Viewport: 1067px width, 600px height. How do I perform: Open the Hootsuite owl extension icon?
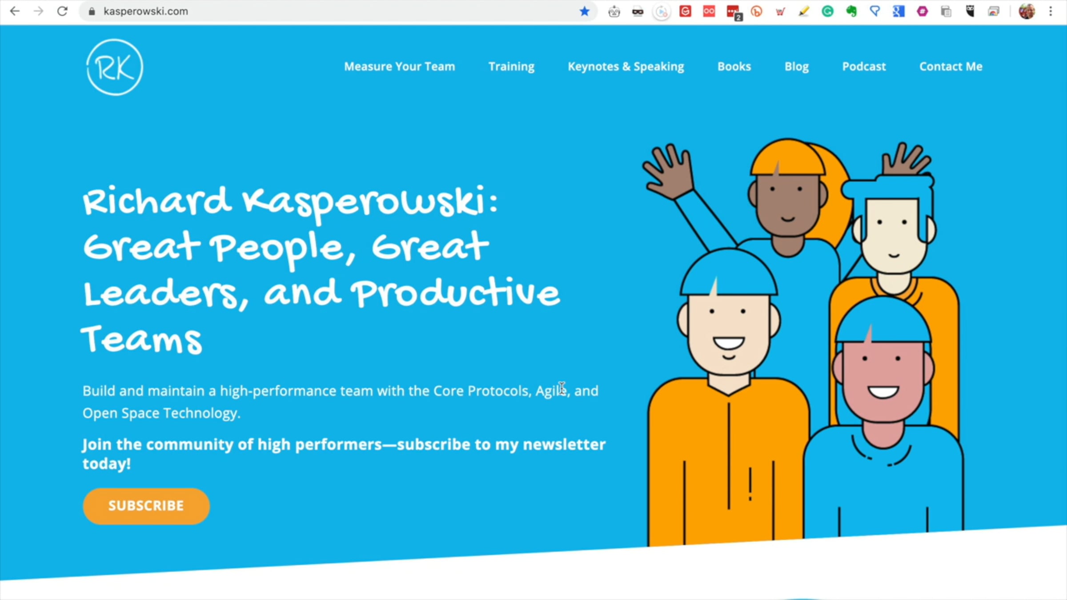click(x=970, y=12)
